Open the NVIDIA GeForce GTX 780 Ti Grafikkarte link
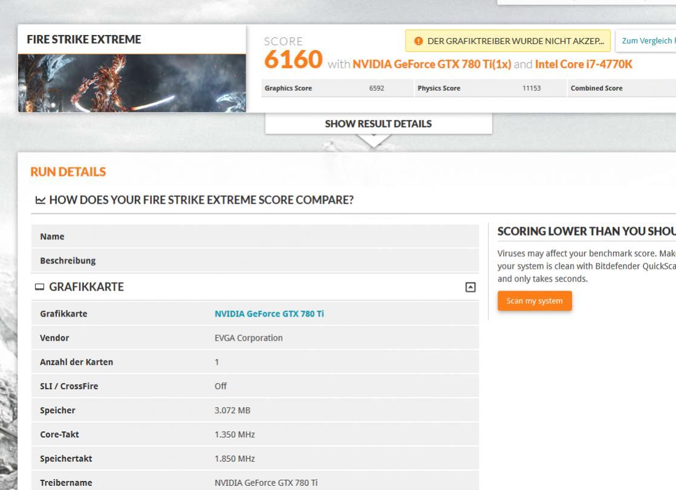This screenshot has width=676, height=490. point(269,314)
